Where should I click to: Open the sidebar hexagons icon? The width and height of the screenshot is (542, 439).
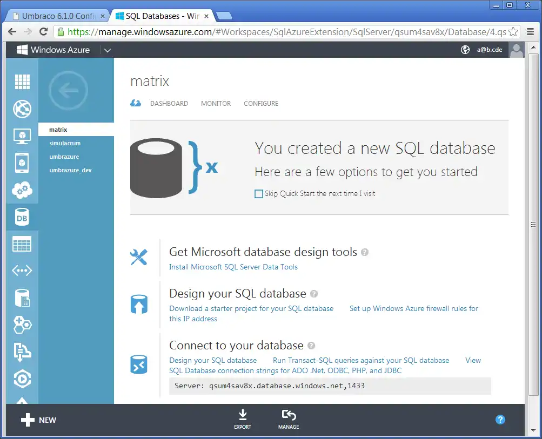[x=22, y=325]
